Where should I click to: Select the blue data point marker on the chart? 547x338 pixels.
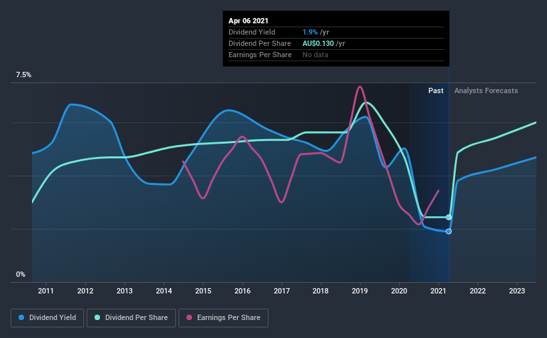click(x=448, y=232)
